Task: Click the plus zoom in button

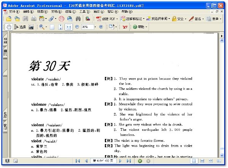Action: tap(101, 27)
